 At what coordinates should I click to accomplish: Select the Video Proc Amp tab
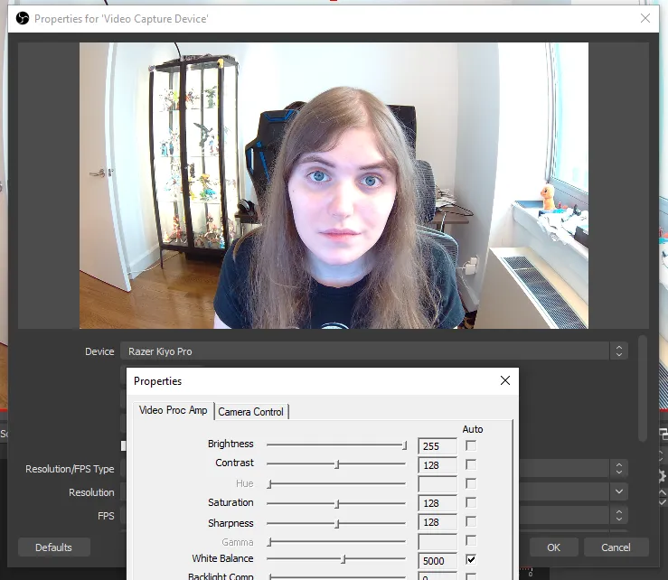(x=173, y=411)
